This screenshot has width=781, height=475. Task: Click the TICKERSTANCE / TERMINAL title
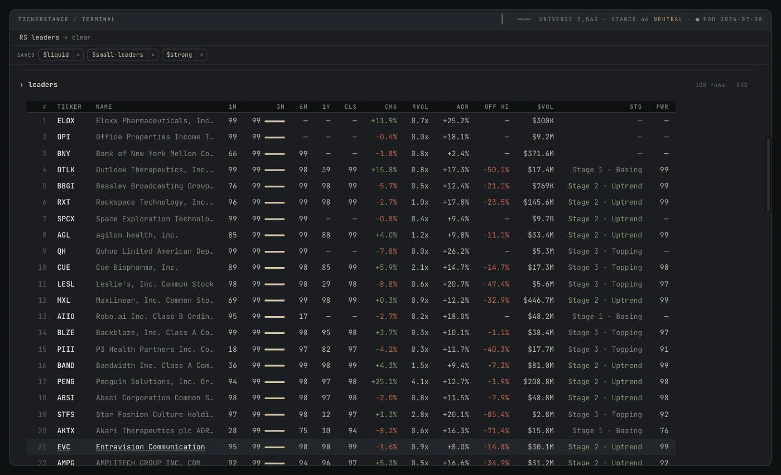tap(67, 19)
